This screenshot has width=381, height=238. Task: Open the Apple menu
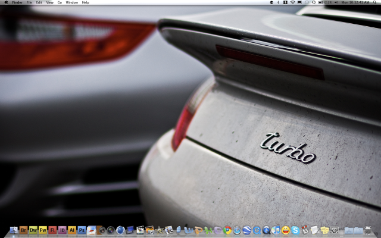5,2
